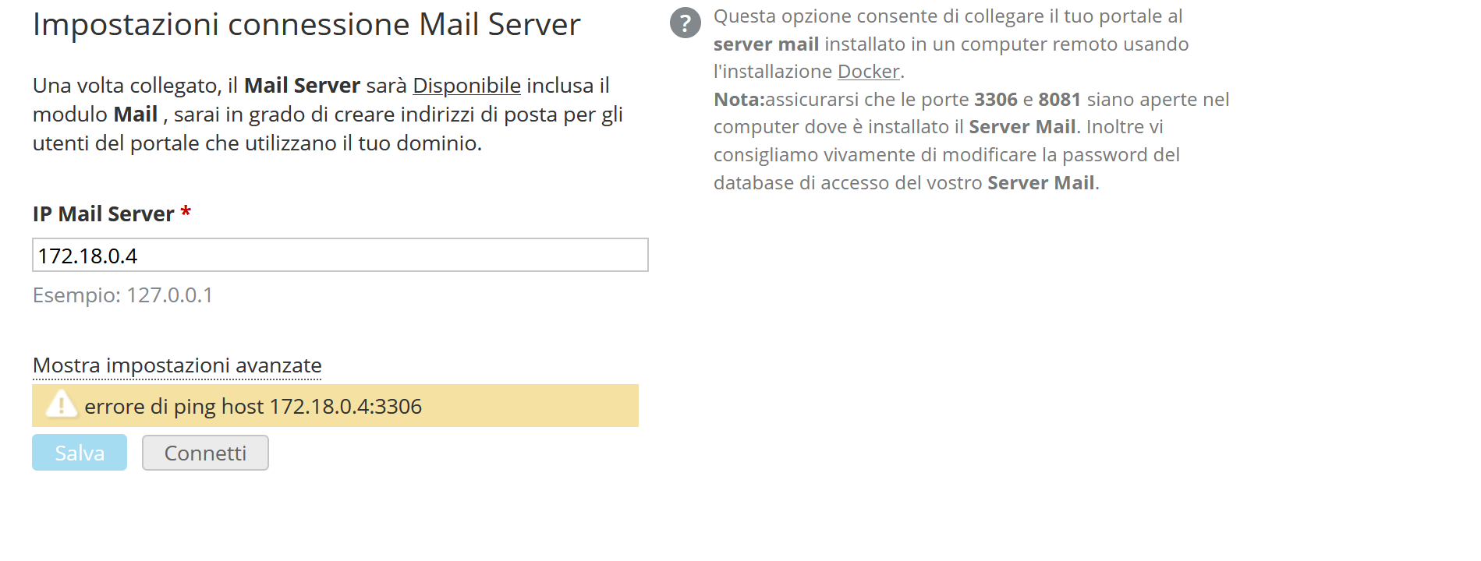Click the underlined Disponibile link
Viewport: 1481px width, 561px height.
point(466,86)
